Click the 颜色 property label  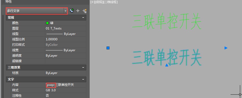[x=15, y=23]
